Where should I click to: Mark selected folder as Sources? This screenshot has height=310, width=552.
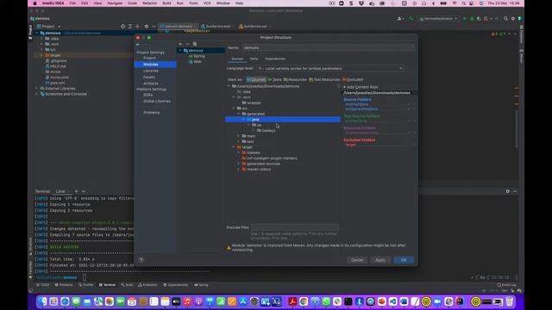tap(256, 80)
